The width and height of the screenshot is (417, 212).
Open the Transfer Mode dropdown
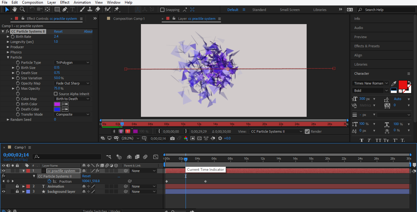click(72, 114)
